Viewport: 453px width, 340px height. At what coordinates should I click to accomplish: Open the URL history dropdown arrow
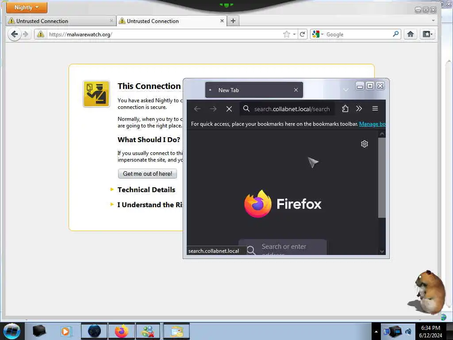294,35
